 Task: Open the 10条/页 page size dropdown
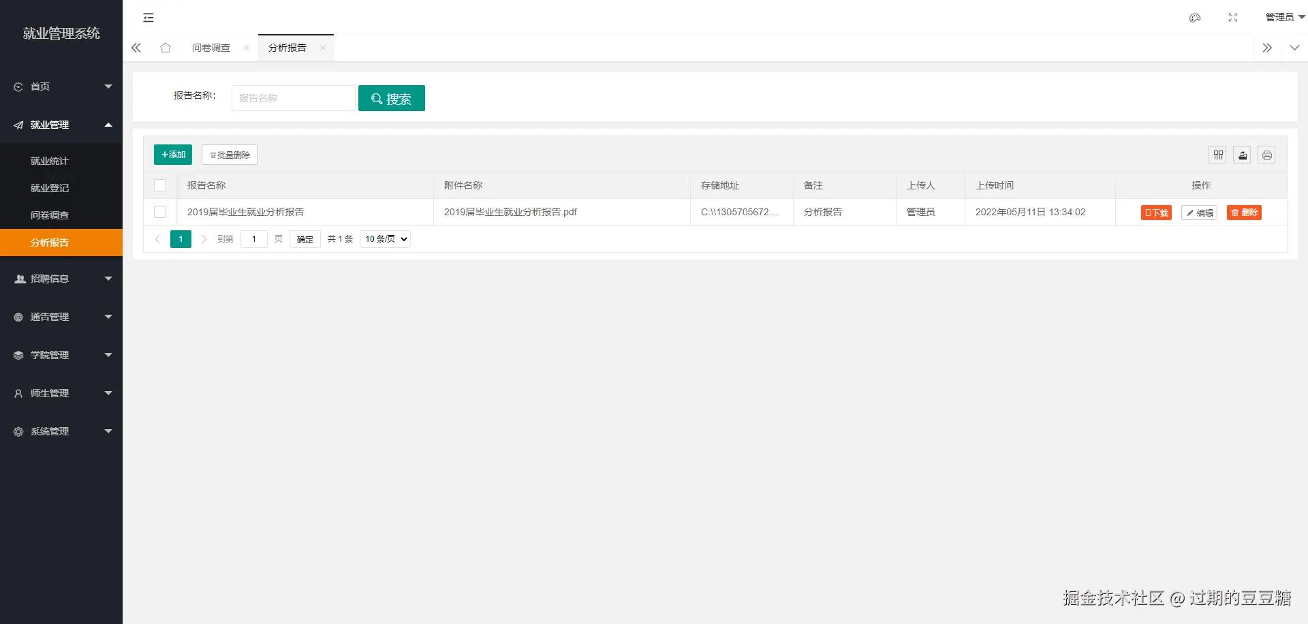tap(384, 238)
